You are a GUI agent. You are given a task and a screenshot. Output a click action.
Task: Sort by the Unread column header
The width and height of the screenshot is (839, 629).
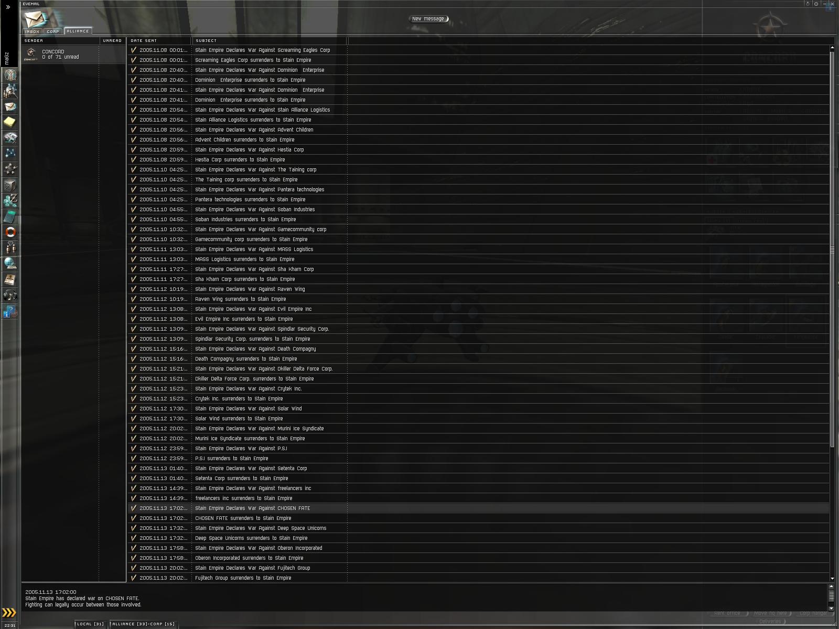coord(113,40)
